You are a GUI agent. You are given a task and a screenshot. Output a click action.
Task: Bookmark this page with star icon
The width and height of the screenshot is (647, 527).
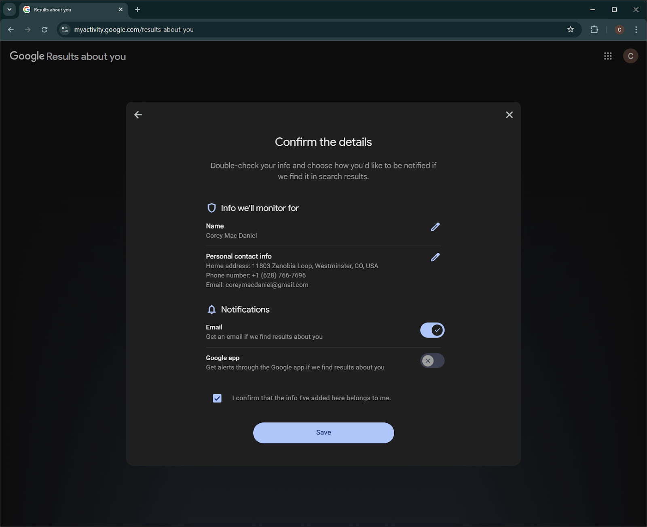click(571, 29)
